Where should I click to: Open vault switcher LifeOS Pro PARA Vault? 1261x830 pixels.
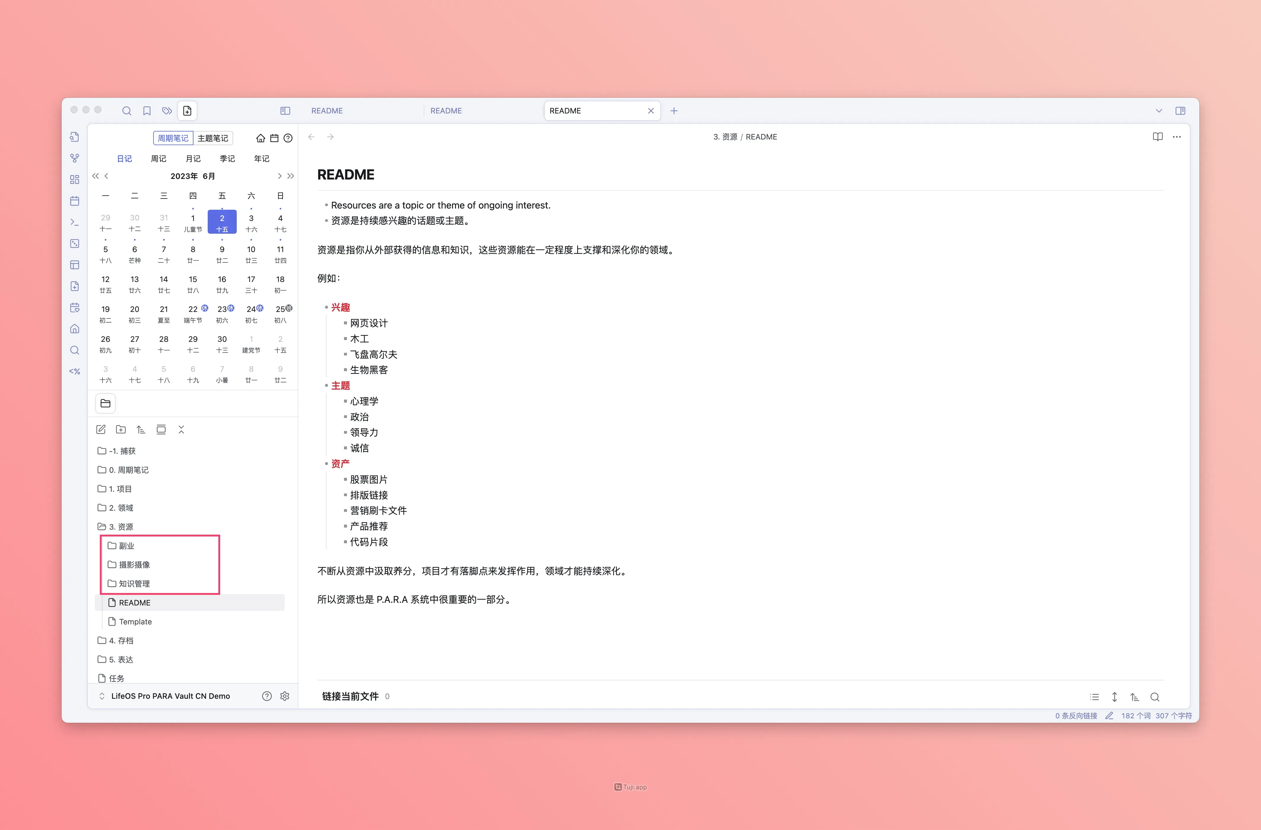[x=169, y=696]
